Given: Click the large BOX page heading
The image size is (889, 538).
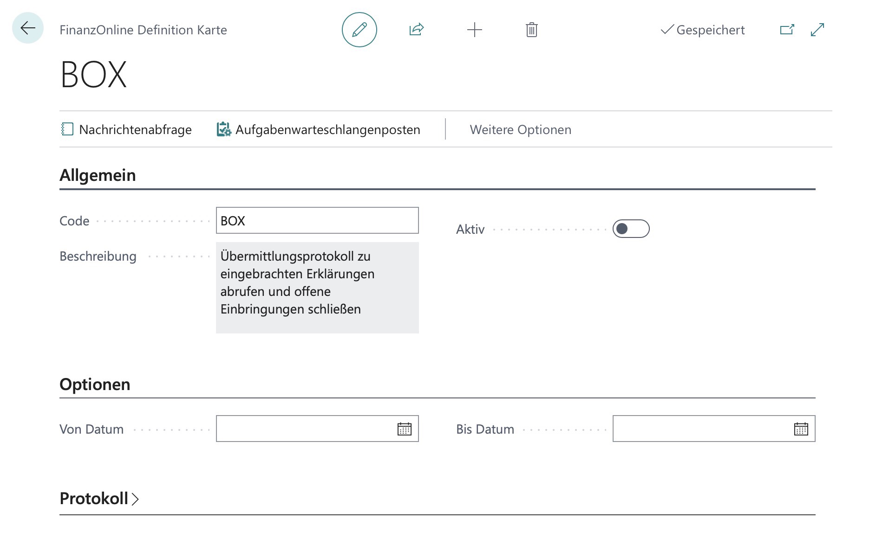Looking at the screenshot, I should click(x=93, y=75).
